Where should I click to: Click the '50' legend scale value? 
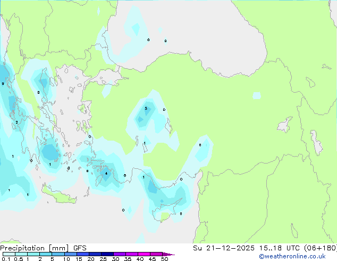pyautogui.click(x=165, y=259)
